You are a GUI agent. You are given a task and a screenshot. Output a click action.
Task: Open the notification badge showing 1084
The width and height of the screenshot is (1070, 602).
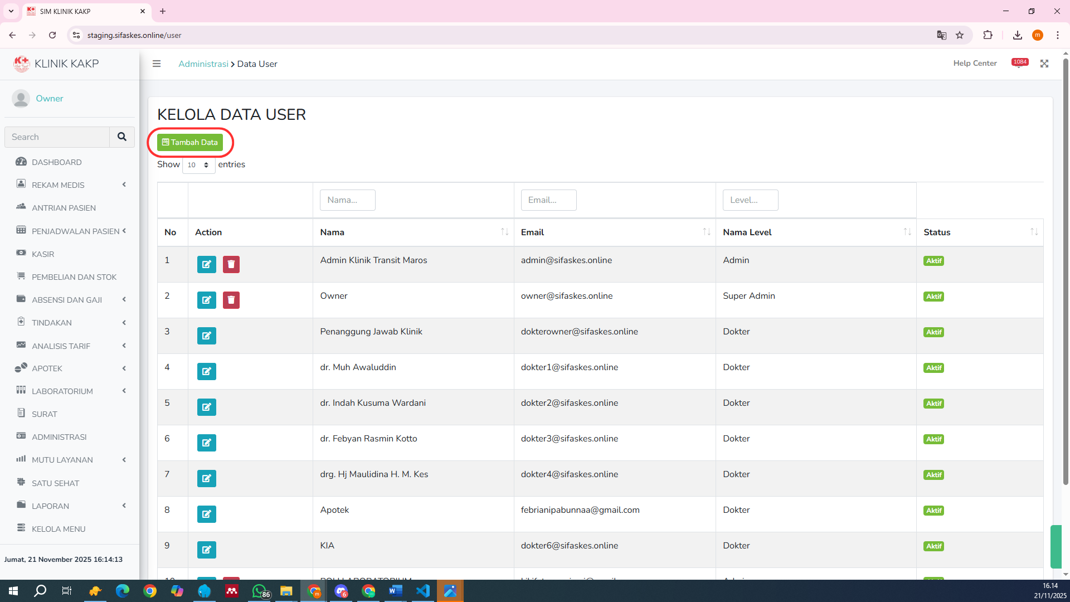pyautogui.click(x=1020, y=62)
